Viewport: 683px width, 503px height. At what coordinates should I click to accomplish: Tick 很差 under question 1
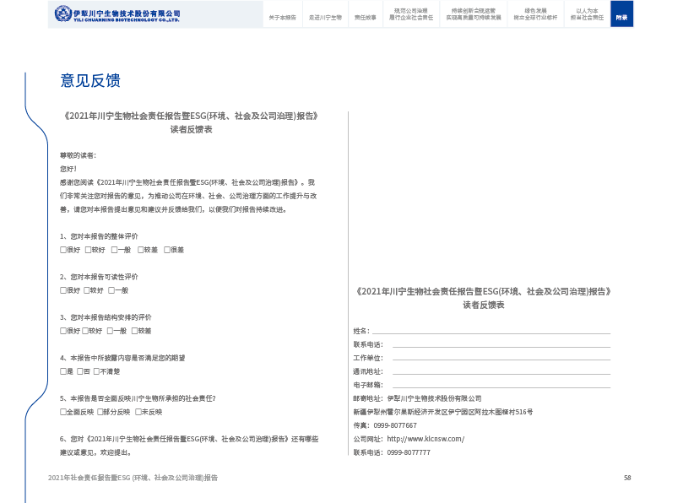point(167,250)
